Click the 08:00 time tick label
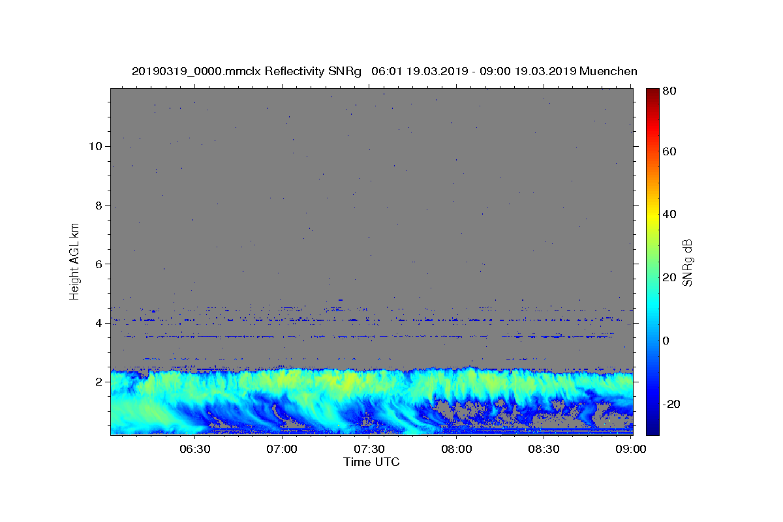783x522 pixels. [457, 449]
